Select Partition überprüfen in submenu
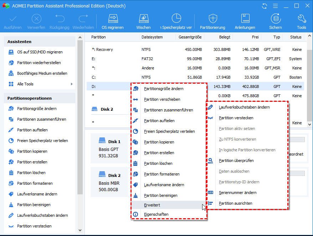This screenshot has height=236, width=313. (x=247, y=161)
